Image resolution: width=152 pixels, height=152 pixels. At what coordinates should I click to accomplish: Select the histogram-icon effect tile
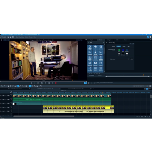90,52
